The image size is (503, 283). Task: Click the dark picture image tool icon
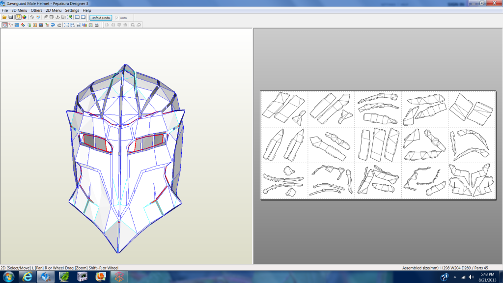point(41,25)
